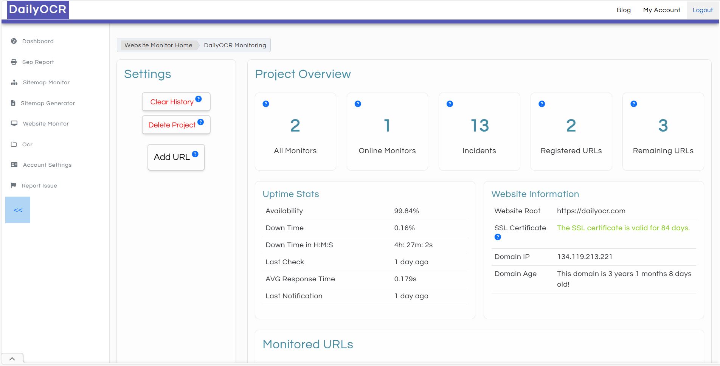
Task: Click the Incidents count 13
Action: point(479,126)
